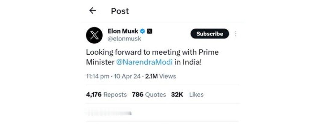Click the Likes label

(196, 95)
